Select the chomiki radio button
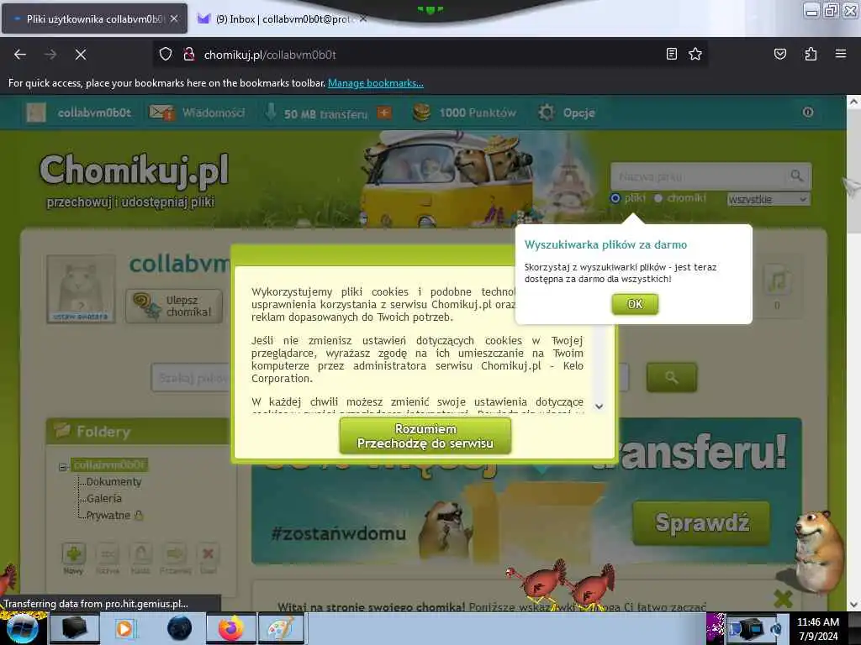Viewport: 861px width, 645px height. (658, 198)
